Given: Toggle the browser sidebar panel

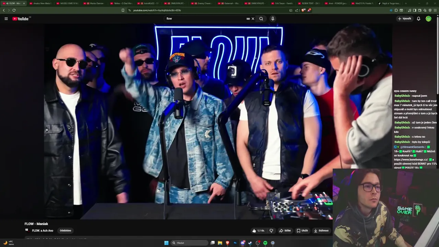Looking at the screenshot, I should tap(415, 10).
